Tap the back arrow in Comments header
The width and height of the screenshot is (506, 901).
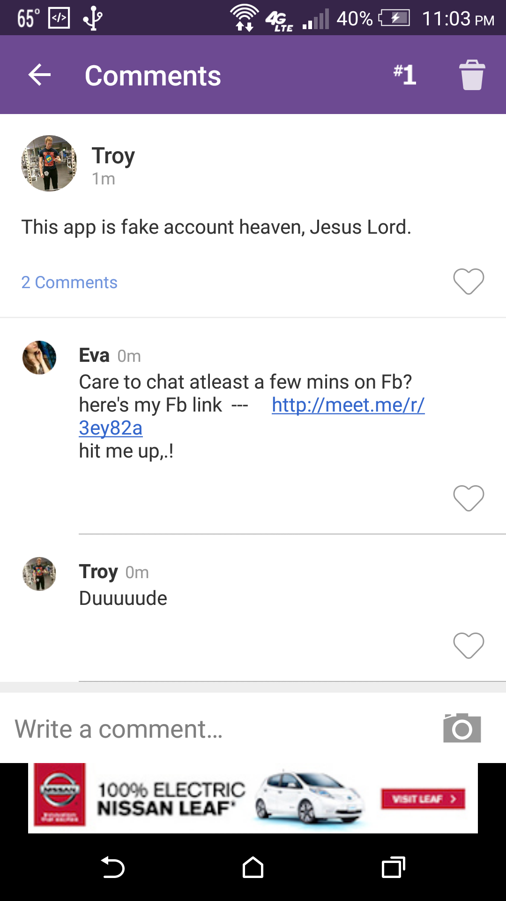tap(39, 75)
